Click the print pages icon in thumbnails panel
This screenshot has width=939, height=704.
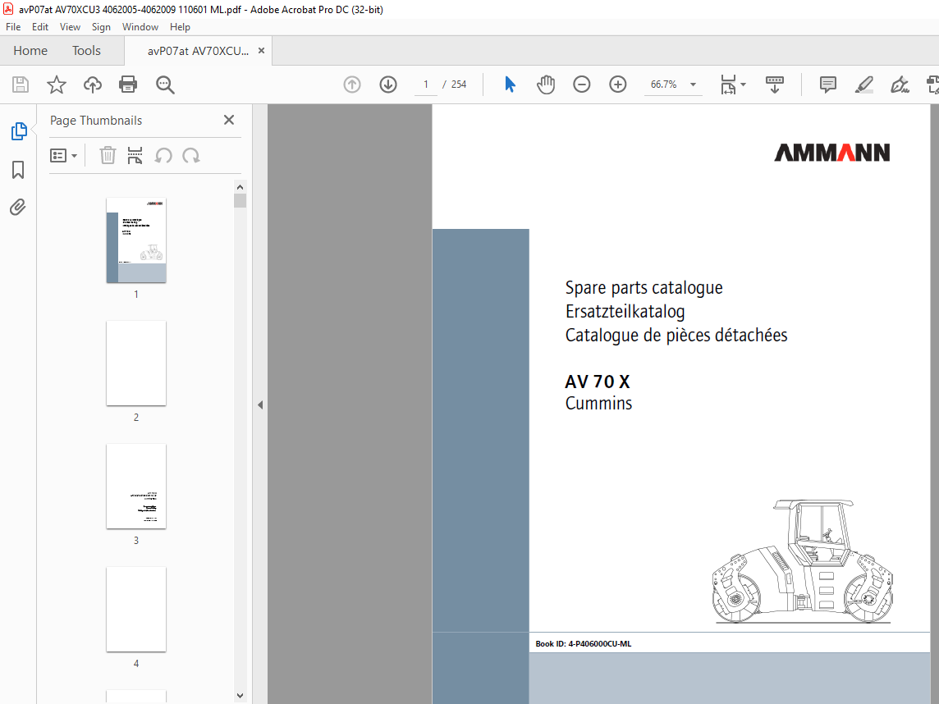click(135, 156)
